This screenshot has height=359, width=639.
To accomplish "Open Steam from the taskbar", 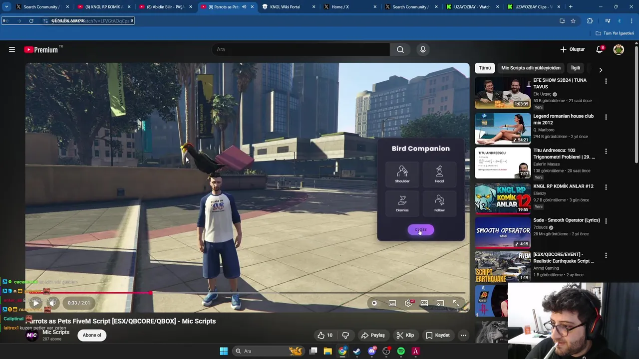I will click(x=356, y=351).
